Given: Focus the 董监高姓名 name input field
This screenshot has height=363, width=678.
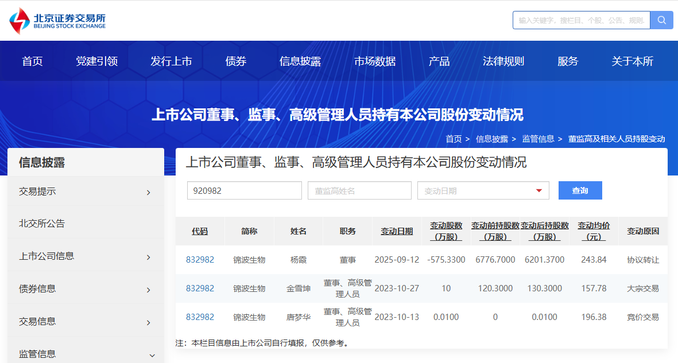Looking at the screenshot, I should (359, 190).
